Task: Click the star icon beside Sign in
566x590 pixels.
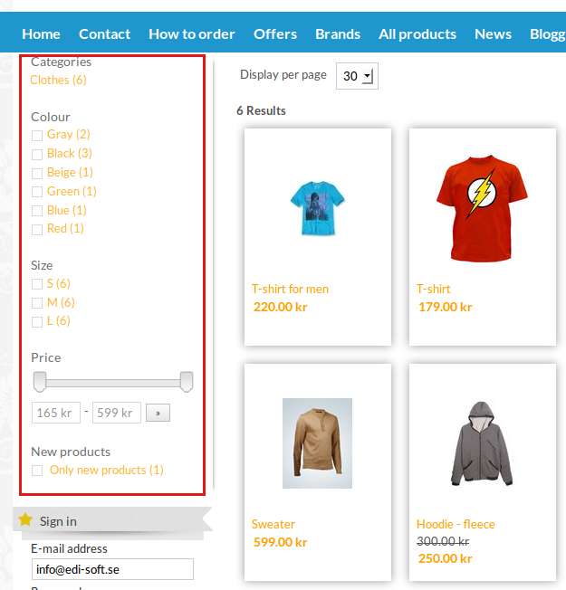Action: tap(25, 519)
